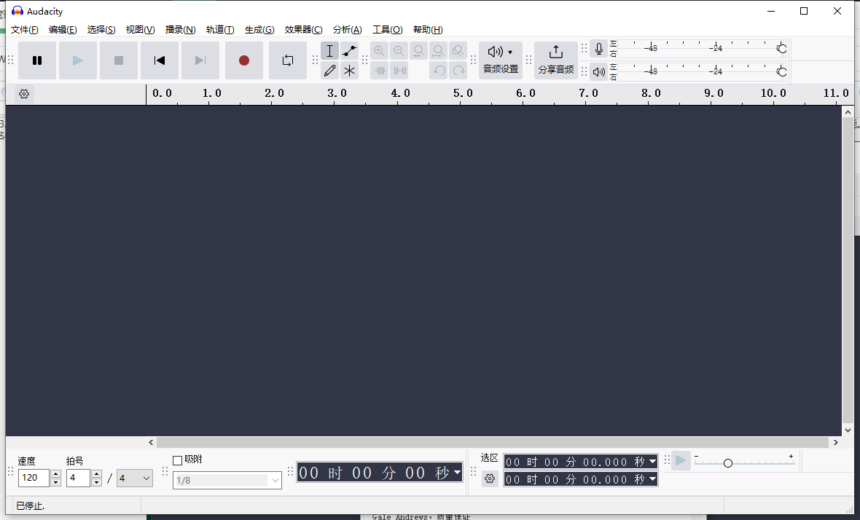Screen dimensions: 860x520
Task: Decrease time signature numerator stepper
Action: (x=96, y=482)
